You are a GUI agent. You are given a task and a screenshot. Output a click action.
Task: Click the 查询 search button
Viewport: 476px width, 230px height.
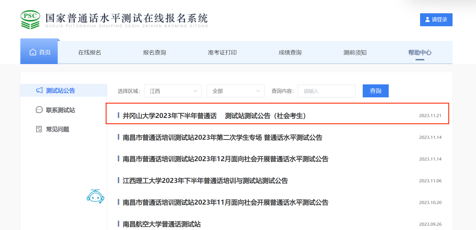tap(376, 91)
